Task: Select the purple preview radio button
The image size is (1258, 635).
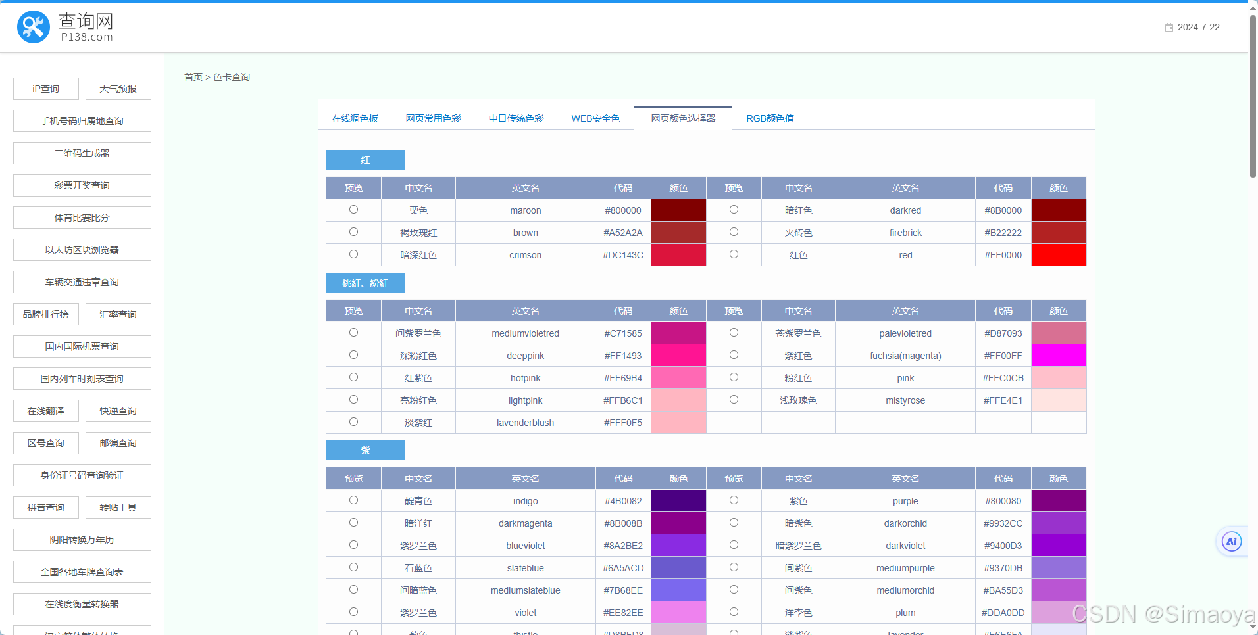Action: click(734, 500)
